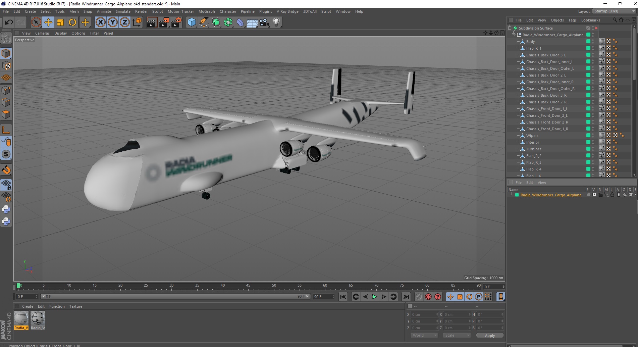
Task: Toggle Z axis lock
Action: click(x=125, y=22)
